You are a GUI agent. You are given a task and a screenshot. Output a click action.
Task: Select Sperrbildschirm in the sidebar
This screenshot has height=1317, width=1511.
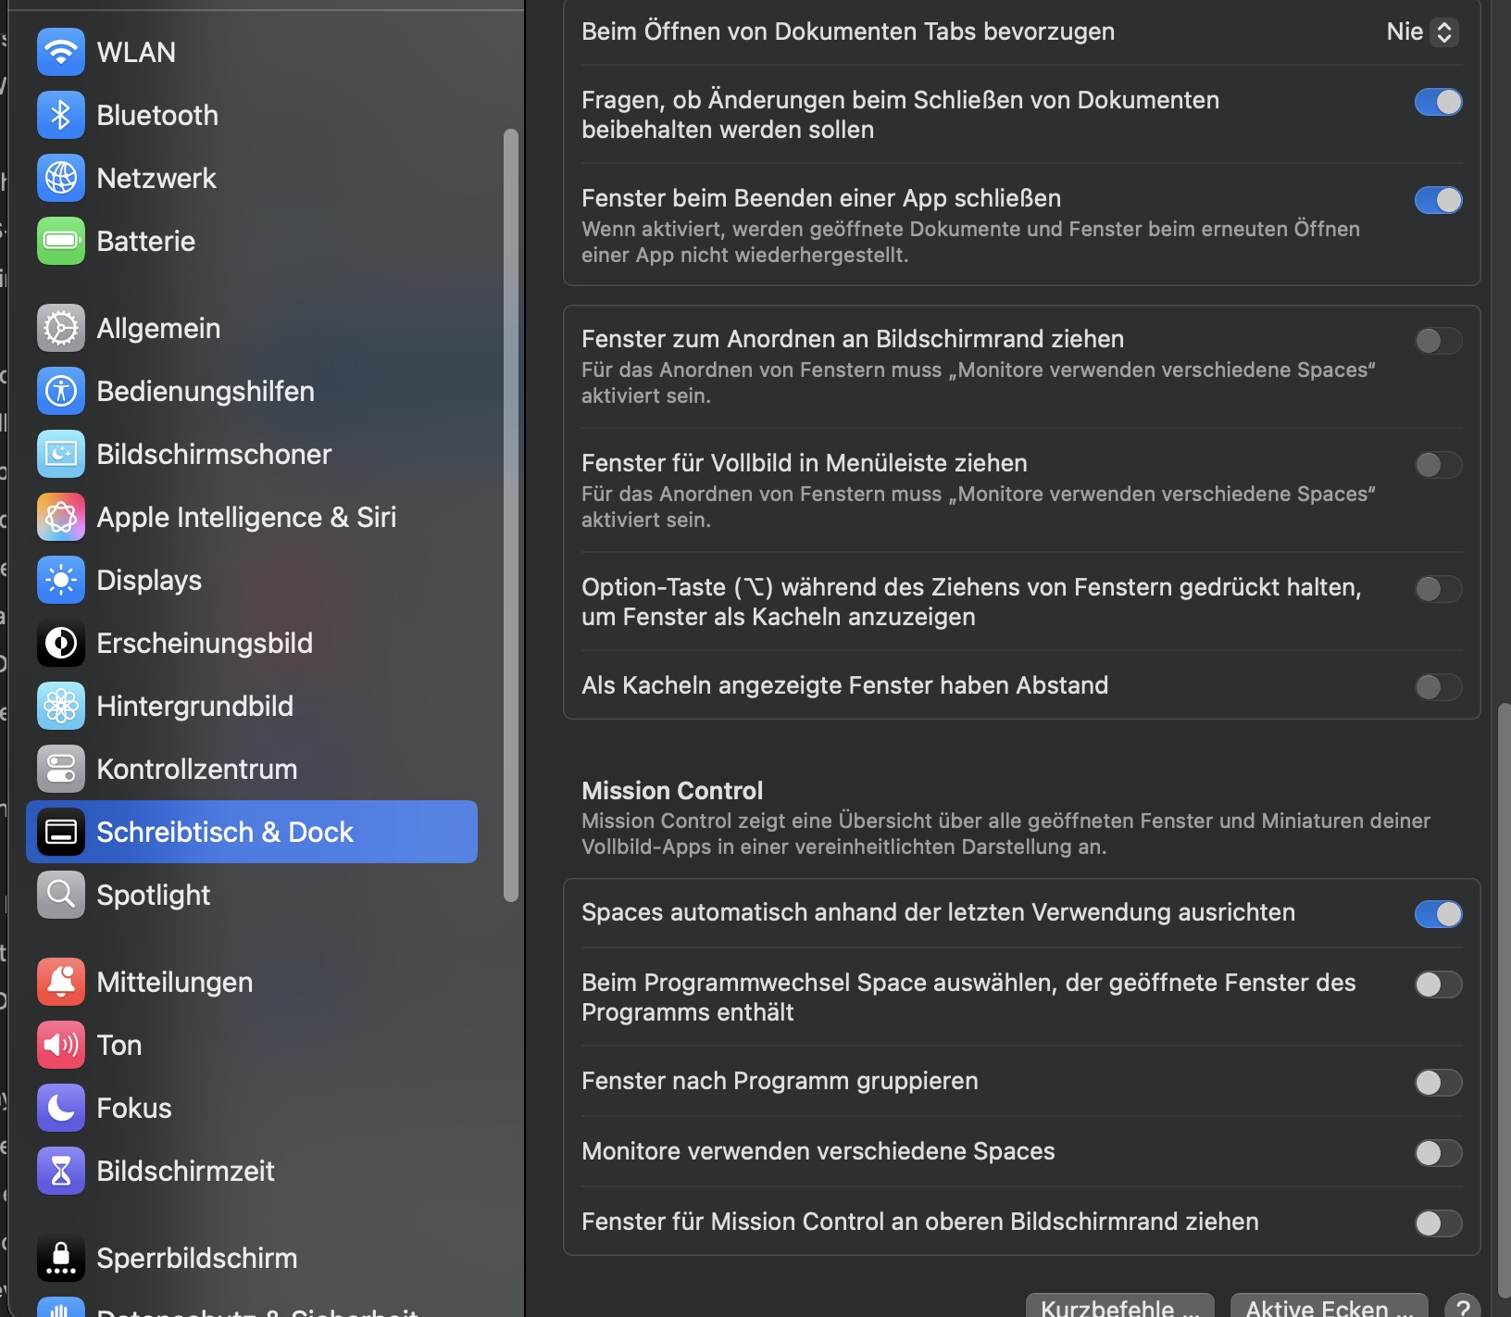coord(196,1258)
